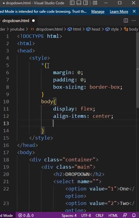Open style symbol breadcrumb

(112, 29)
